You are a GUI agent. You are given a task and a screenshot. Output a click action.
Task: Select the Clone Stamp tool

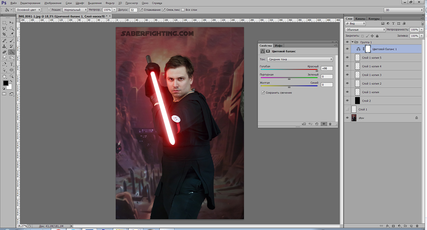[4, 46]
